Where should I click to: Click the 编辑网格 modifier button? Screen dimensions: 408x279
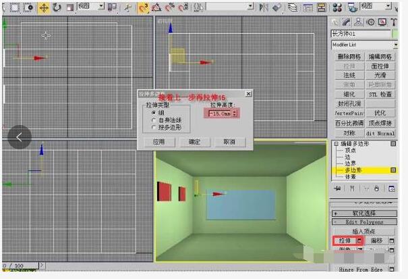point(380,57)
